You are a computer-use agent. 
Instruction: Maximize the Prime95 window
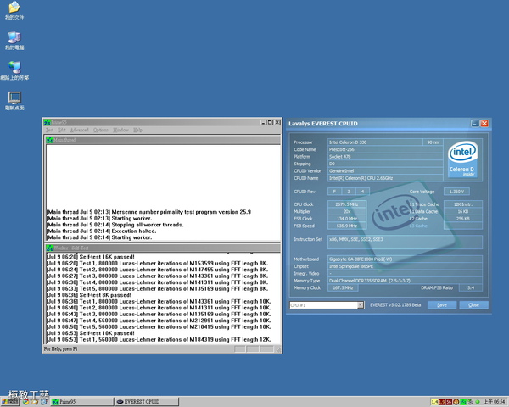pyautogui.click(x=270, y=122)
